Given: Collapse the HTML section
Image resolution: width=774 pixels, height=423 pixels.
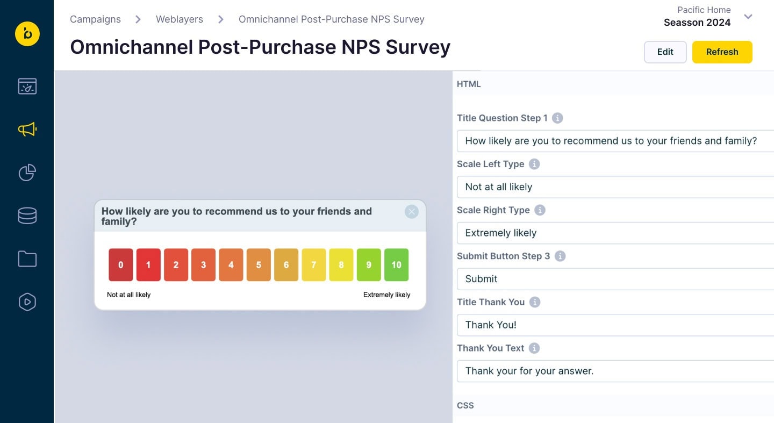Looking at the screenshot, I should point(469,84).
